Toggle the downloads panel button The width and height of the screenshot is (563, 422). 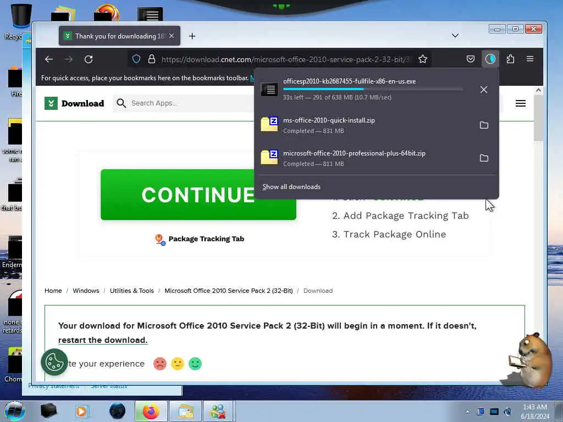pyautogui.click(x=490, y=59)
